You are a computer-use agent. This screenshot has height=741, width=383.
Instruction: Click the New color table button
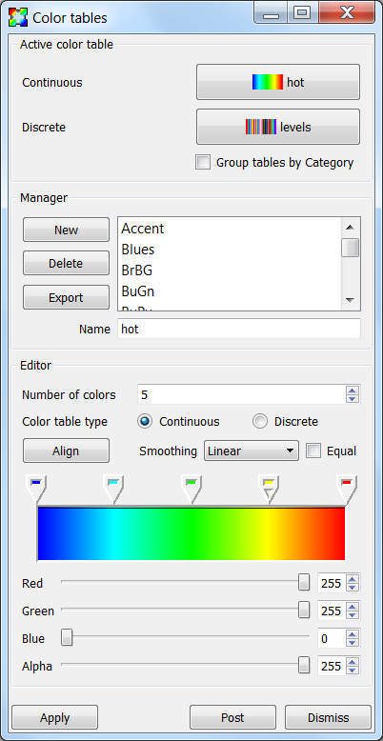tap(66, 230)
